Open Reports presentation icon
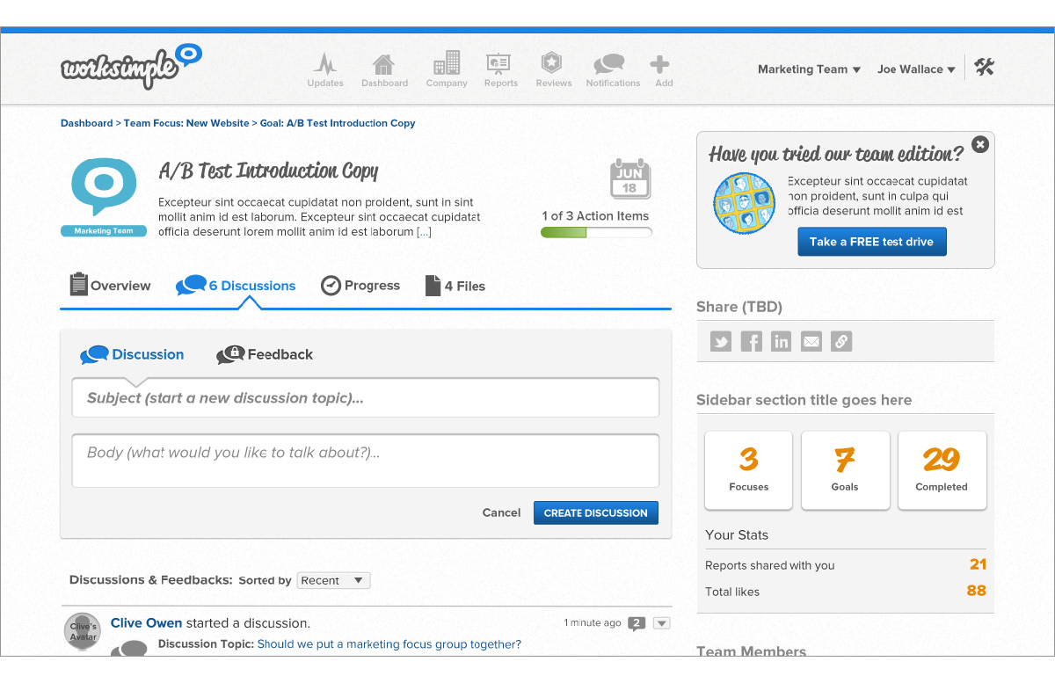Image resolution: width=1055 pixels, height=683 pixels. [499, 65]
